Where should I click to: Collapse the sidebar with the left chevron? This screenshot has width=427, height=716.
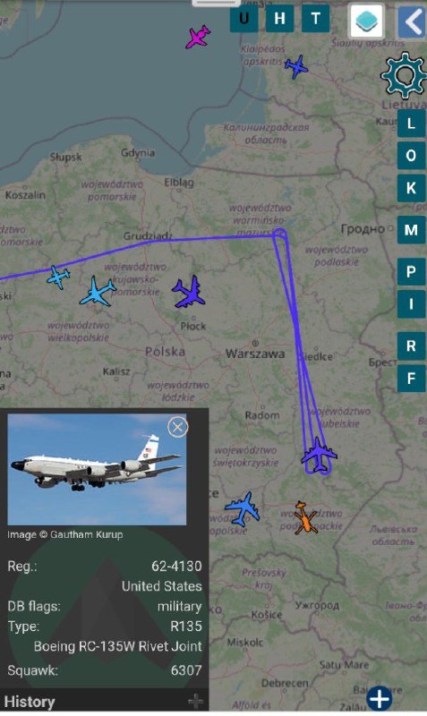[412, 21]
